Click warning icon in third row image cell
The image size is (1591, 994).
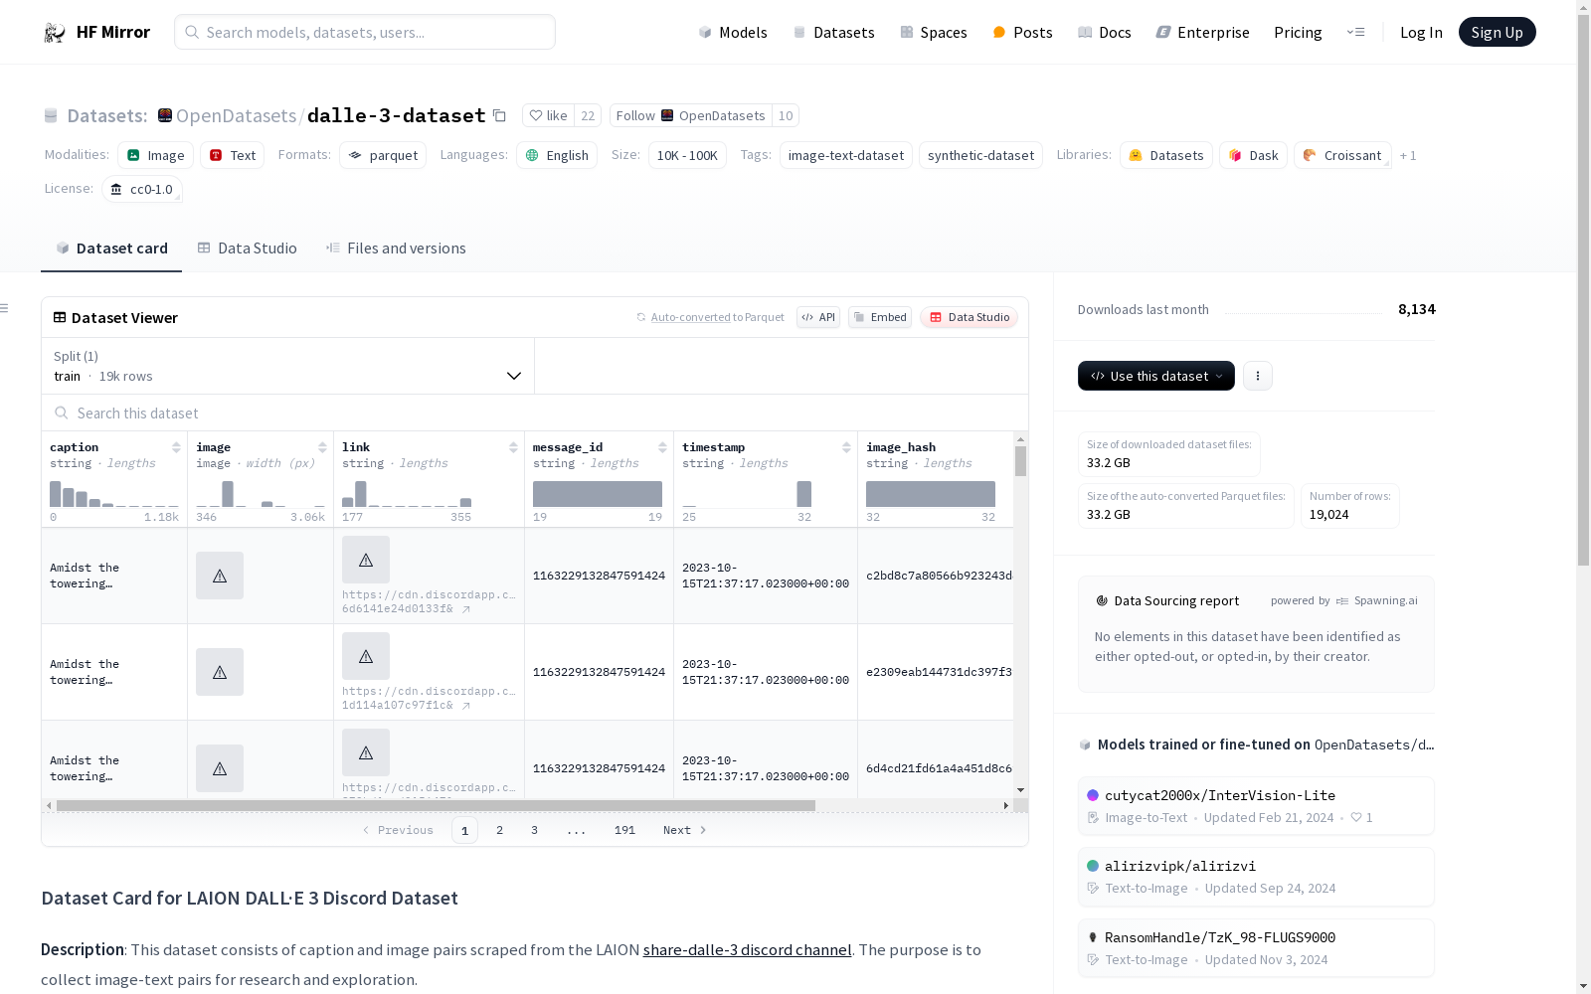(x=220, y=768)
